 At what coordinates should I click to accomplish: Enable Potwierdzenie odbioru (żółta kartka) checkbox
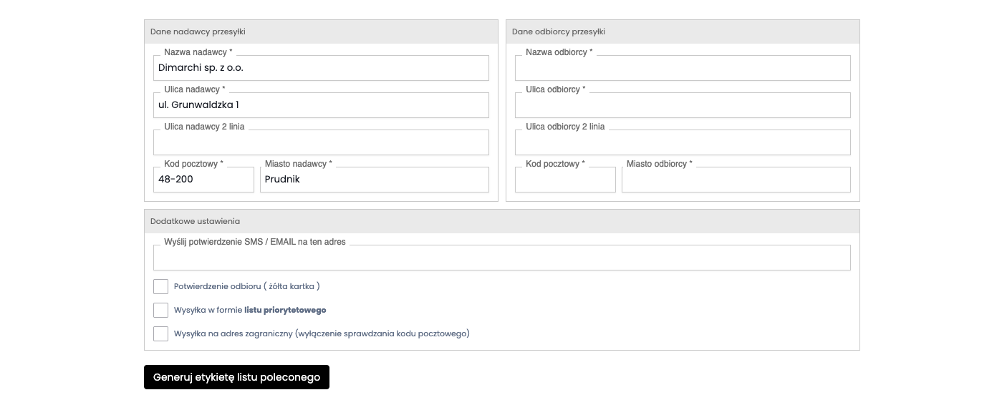click(160, 287)
